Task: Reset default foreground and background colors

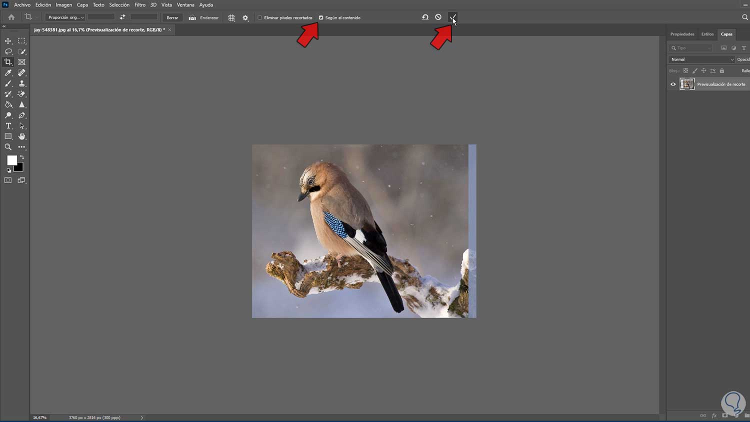Action: click(8, 170)
